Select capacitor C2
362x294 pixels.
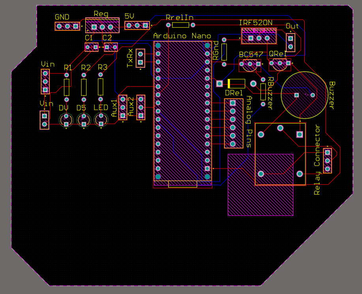click(x=111, y=47)
